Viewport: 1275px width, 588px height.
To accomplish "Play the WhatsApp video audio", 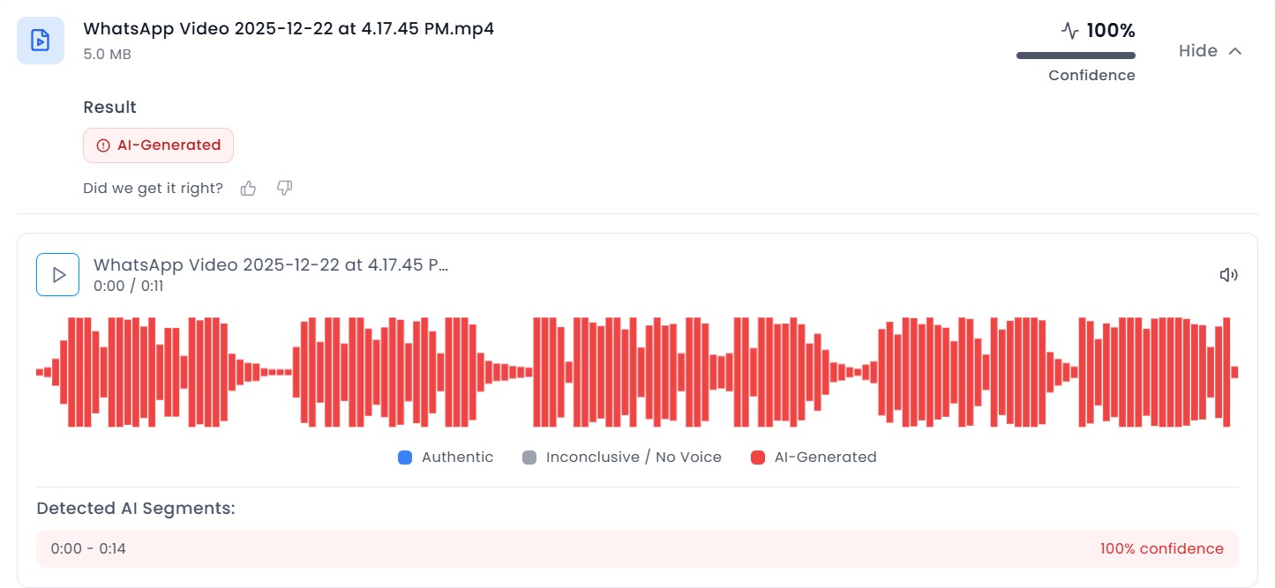I will click(58, 275).
